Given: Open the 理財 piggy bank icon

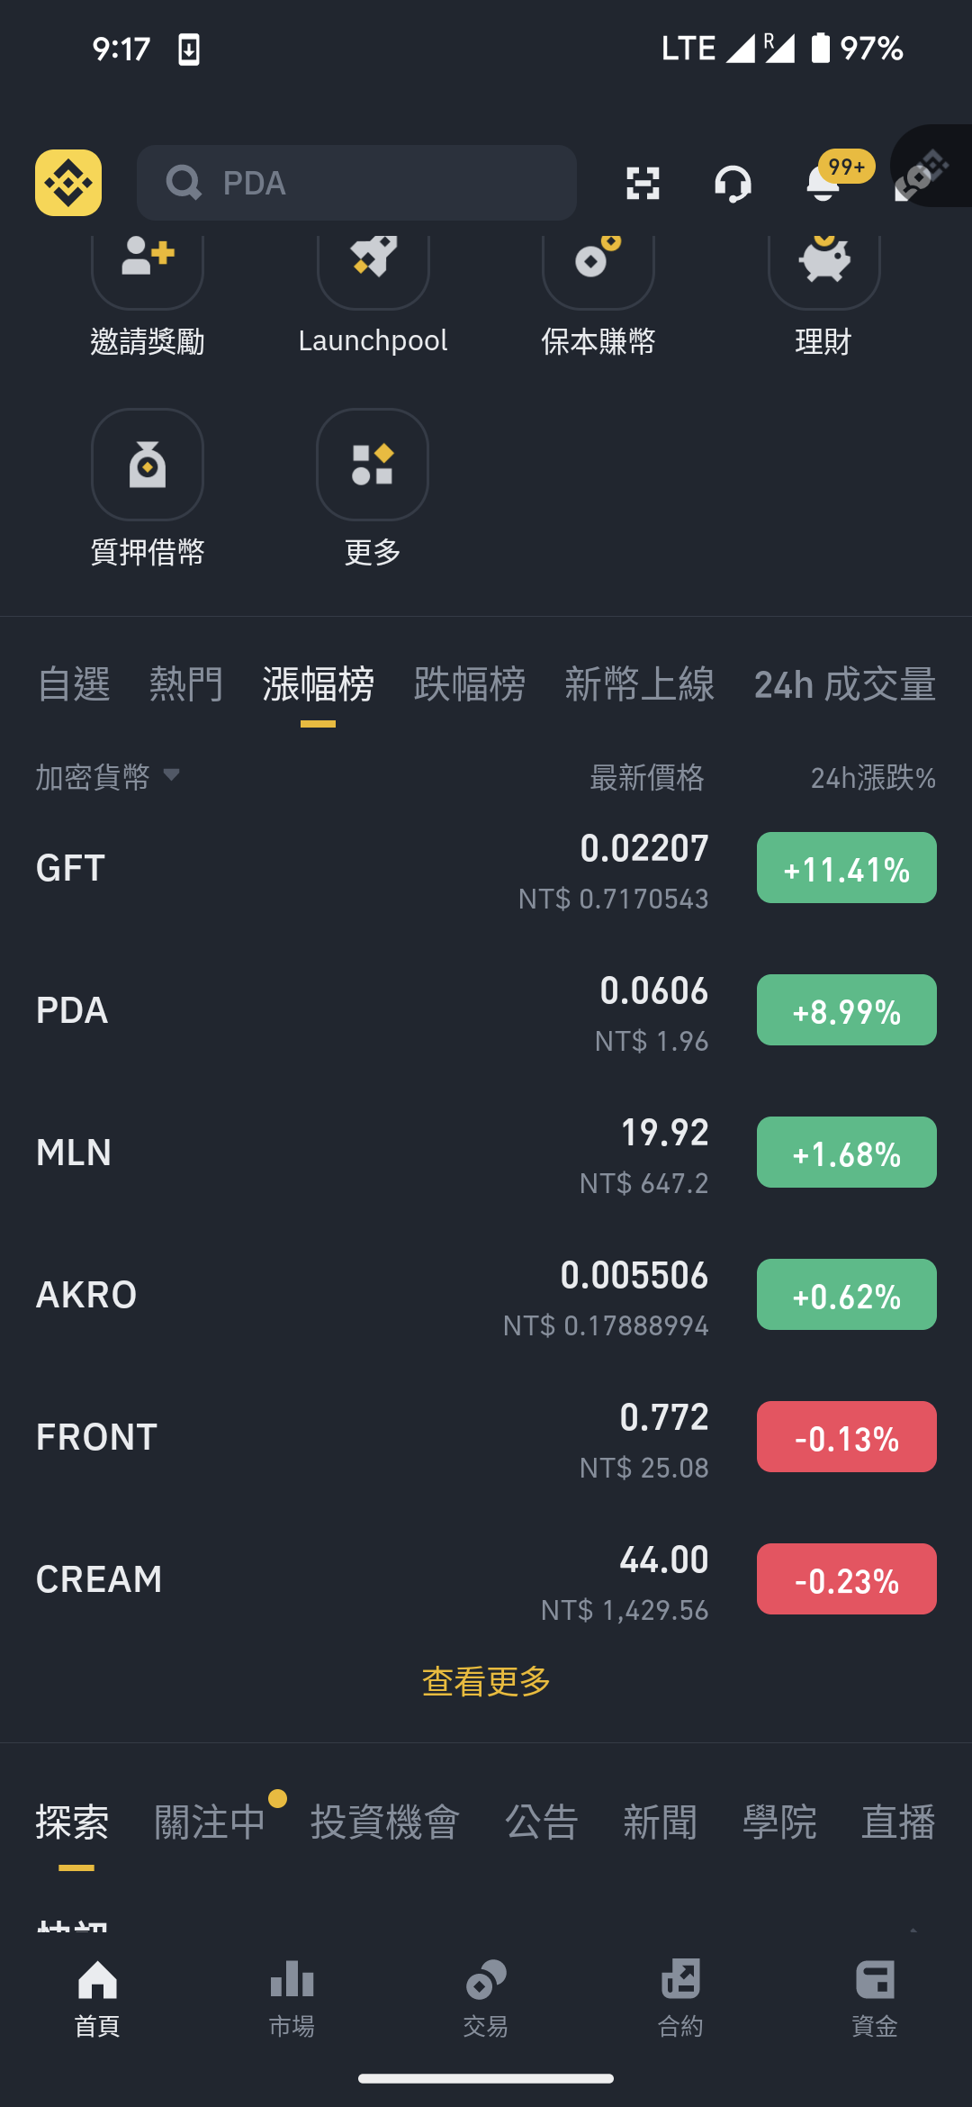Looking at the screenshot, I should [823, 261].
